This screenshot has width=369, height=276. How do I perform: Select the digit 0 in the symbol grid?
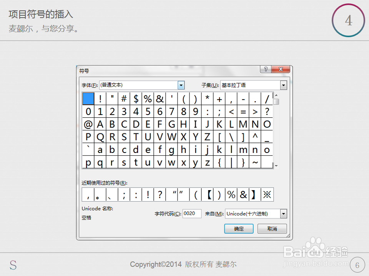(88, 111)
